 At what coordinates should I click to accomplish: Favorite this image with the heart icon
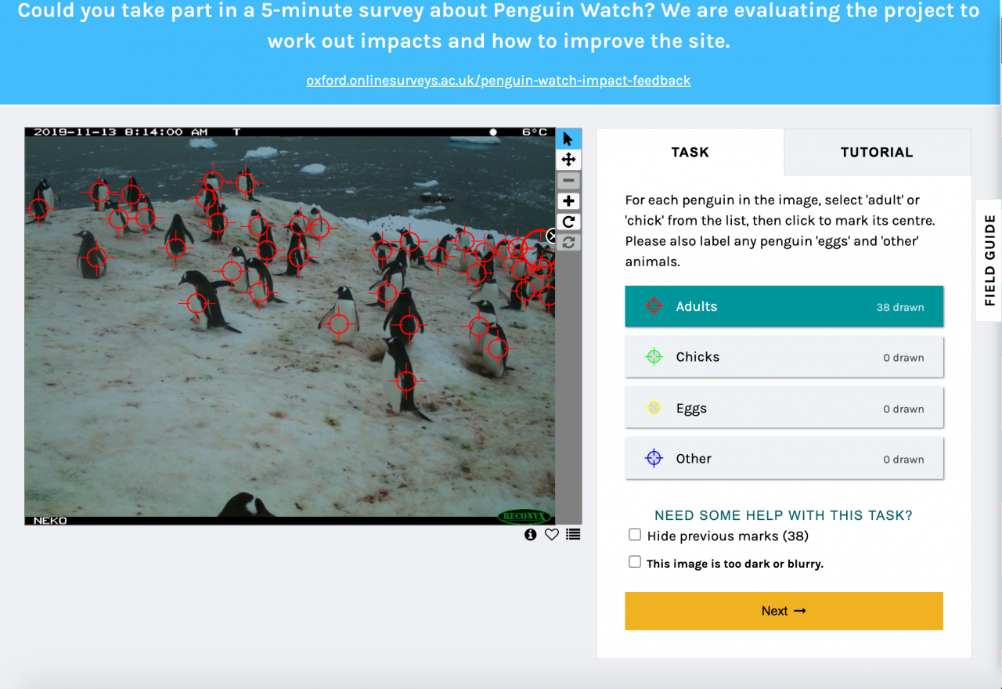pos(552,535)
